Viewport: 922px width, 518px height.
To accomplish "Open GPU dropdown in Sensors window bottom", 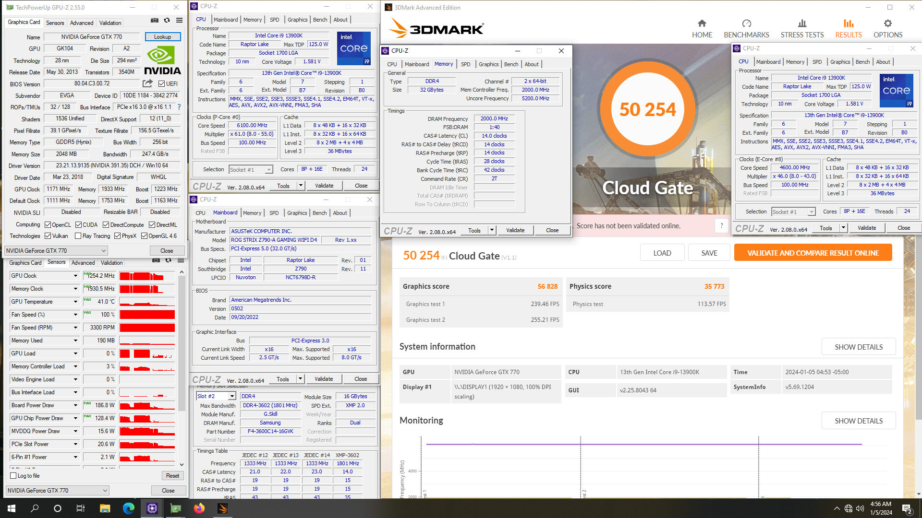I will coord(58,491).
